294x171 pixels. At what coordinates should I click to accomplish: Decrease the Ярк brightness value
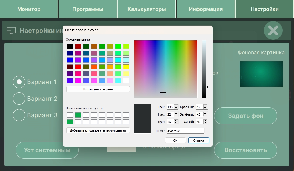[x=176, y=123]
